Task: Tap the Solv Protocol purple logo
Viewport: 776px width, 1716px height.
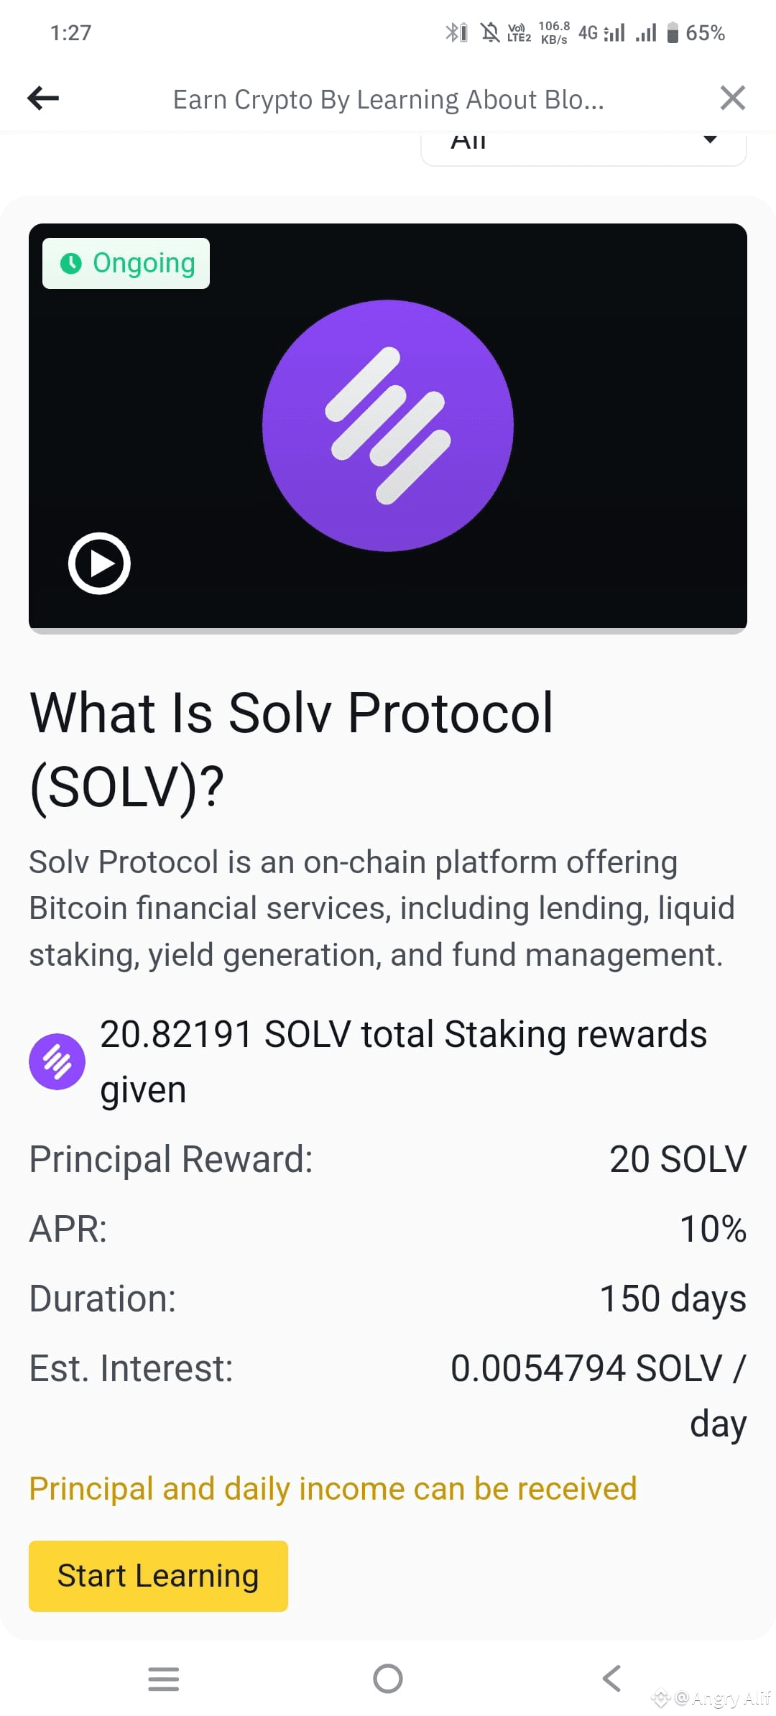Action: [387, 425]
